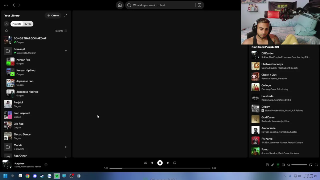Go back with the left arrow
320x180 pixels.
click(x=14, y=5)
